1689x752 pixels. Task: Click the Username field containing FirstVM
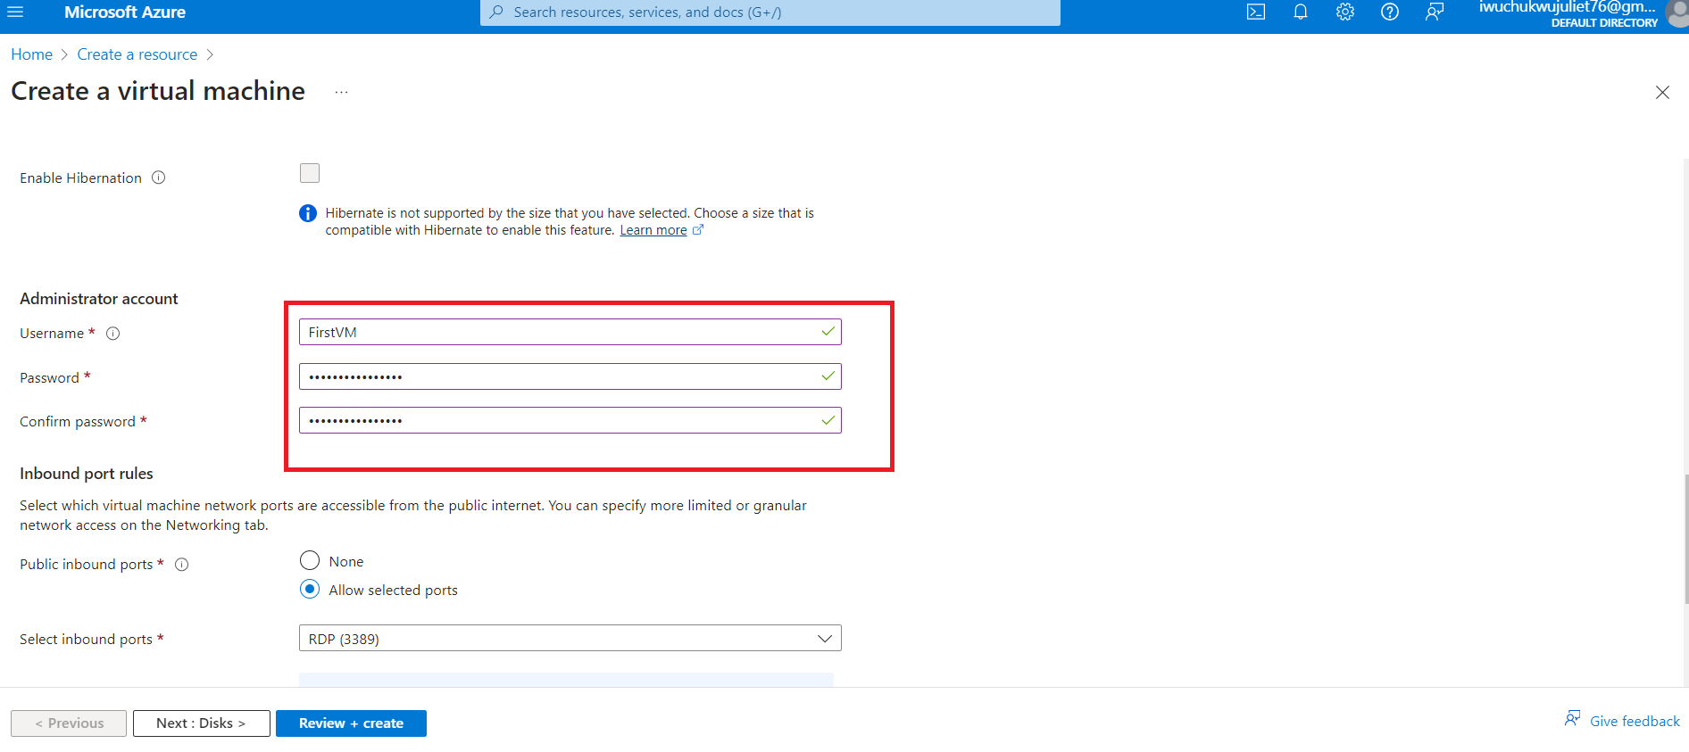tap(570, 332)
